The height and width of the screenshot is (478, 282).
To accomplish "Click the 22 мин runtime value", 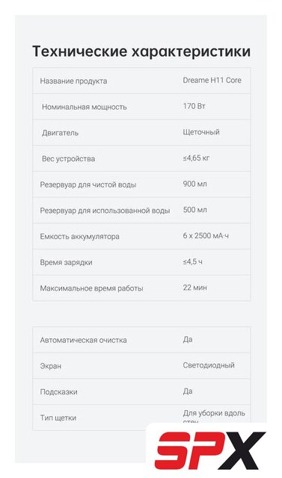I will (x=194, y=288).
